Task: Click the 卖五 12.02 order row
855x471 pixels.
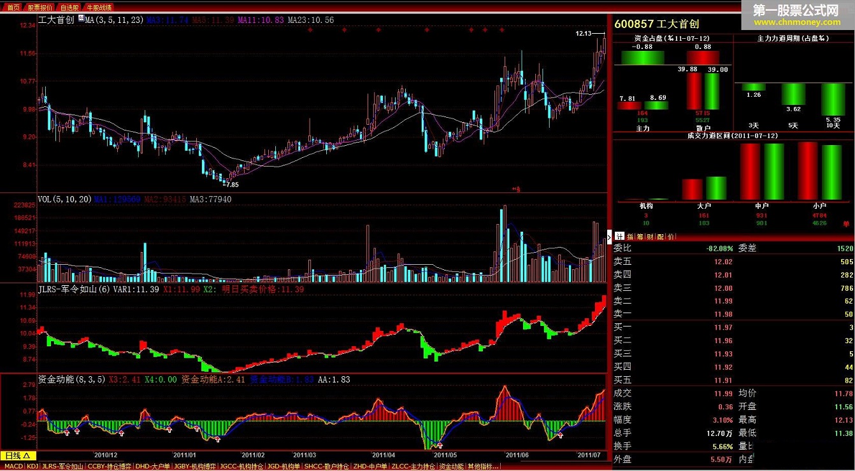Action: coord(733,262)
